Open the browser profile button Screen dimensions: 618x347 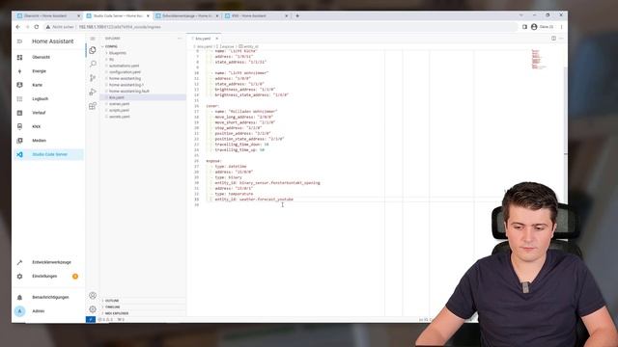pyautogui.click(x=543, y=27)
